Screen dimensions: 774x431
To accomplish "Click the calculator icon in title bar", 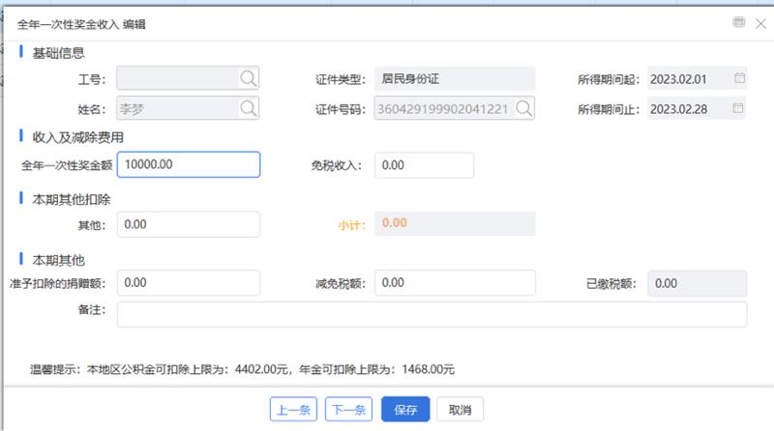I will [738, 22].
